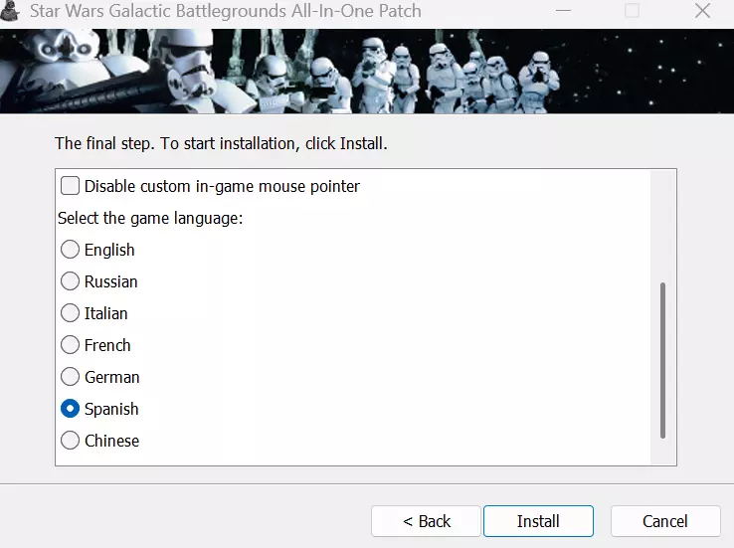The height and width of the screenshot is (548, 734).
Task: Start installation with Install button
Action: click(538, 521)
